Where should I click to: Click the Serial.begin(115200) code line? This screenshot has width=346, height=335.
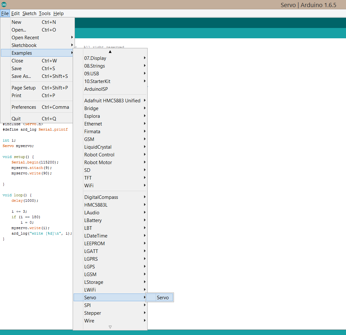[x=35, y=162]
